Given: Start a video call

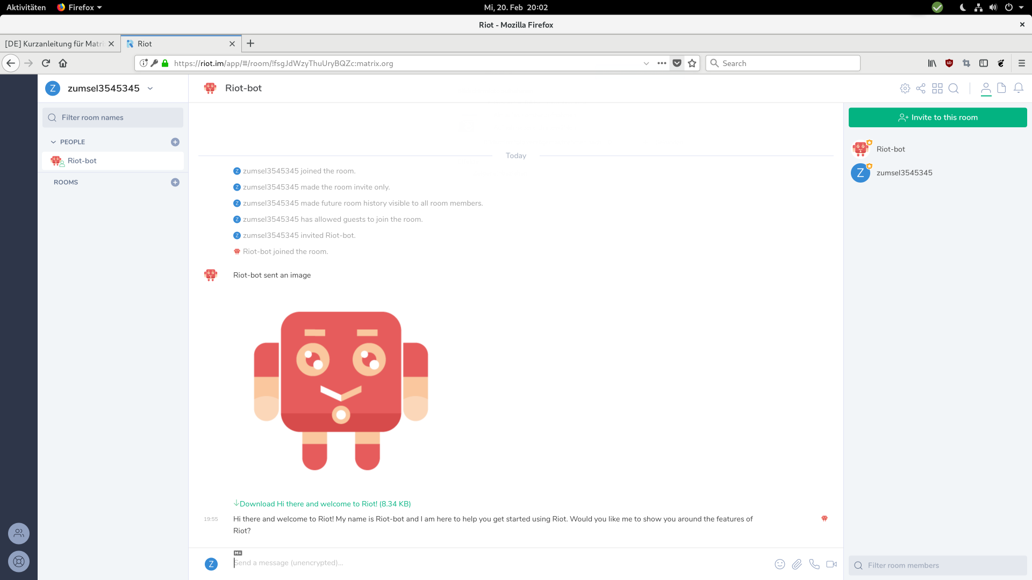Looking at the screenshot, I should pos(832,564).
